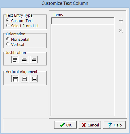Click the OK button
Image resolution: width=130 pixels, height=134 pixels.
click(65, 125)
